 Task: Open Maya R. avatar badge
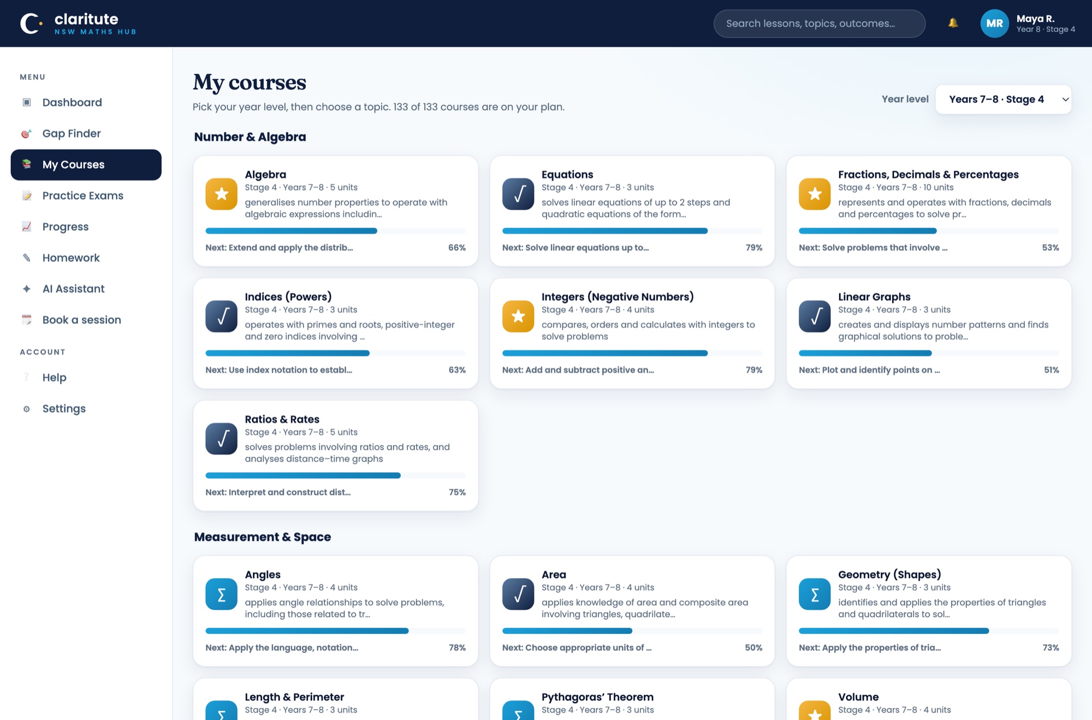994,23
